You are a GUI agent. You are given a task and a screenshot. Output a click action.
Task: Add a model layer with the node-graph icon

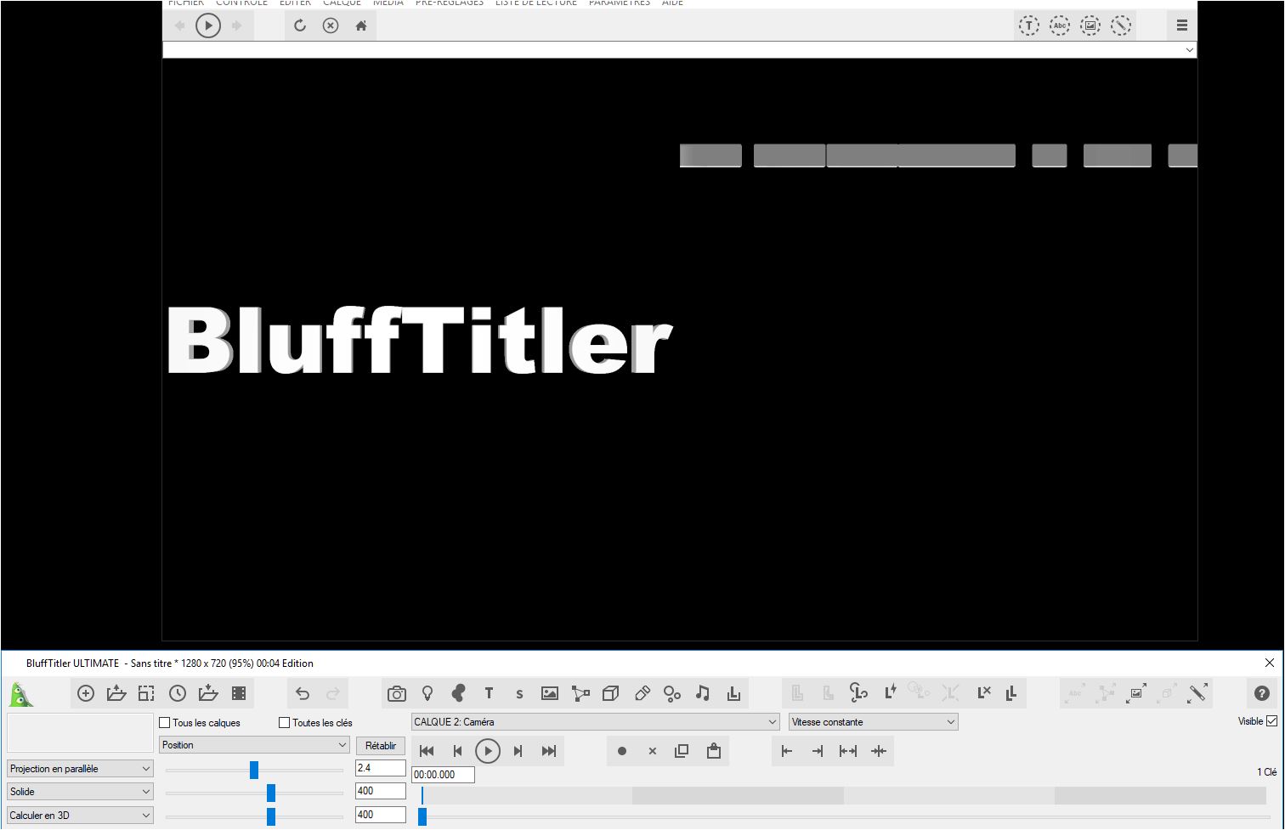580,693
